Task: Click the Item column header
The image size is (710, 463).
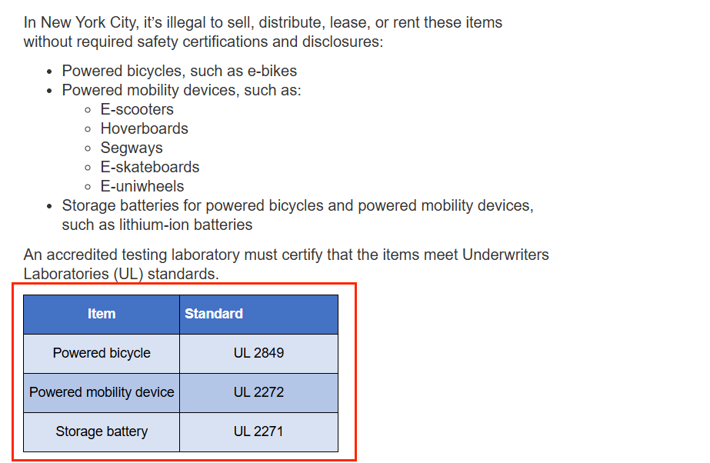Action: [x=102, y=315]
